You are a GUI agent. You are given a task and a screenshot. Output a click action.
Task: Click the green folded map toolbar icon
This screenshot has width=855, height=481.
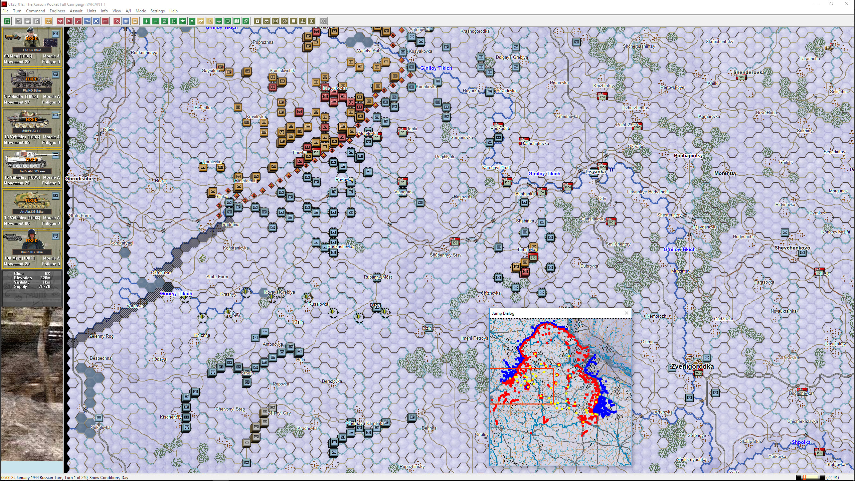click(237, 21)
